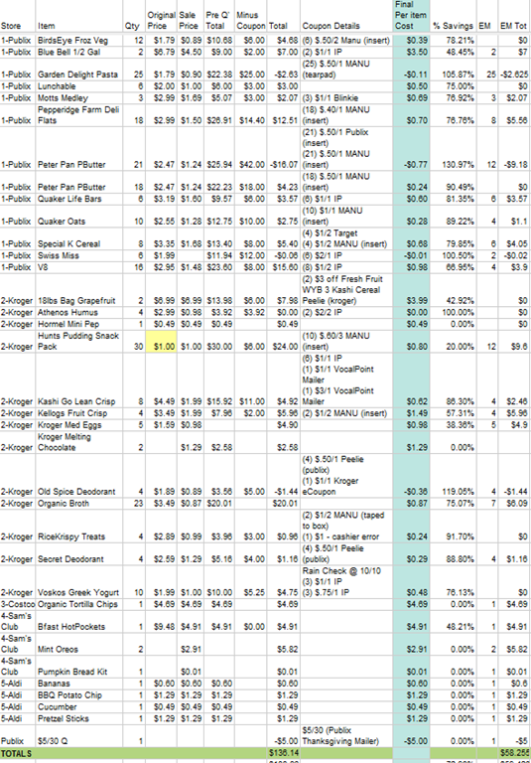Select the 'Bfast HotPockets' cell
Screen dimensions: 531x763
[x=79, y=622]
